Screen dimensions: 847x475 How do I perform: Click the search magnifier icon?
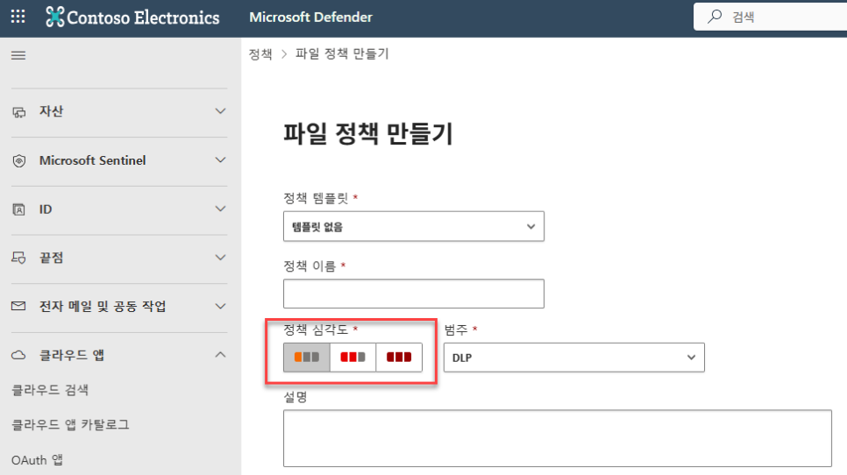715,16
